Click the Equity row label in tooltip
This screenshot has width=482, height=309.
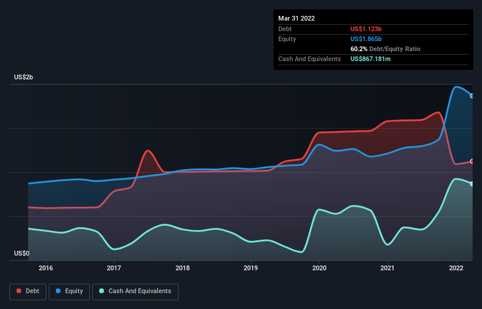287,39
